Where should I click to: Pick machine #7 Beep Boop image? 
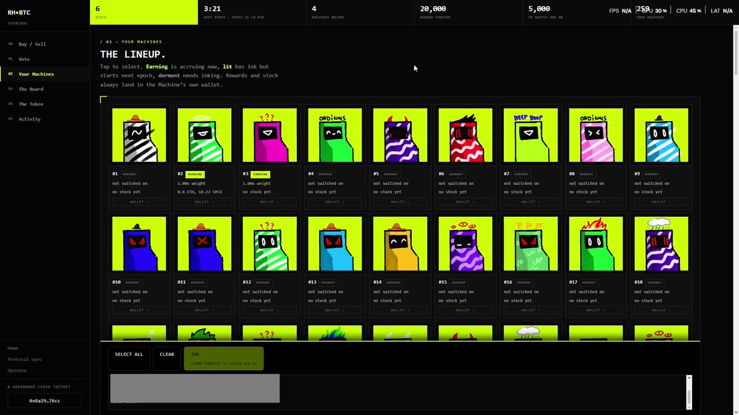[531, 135]
